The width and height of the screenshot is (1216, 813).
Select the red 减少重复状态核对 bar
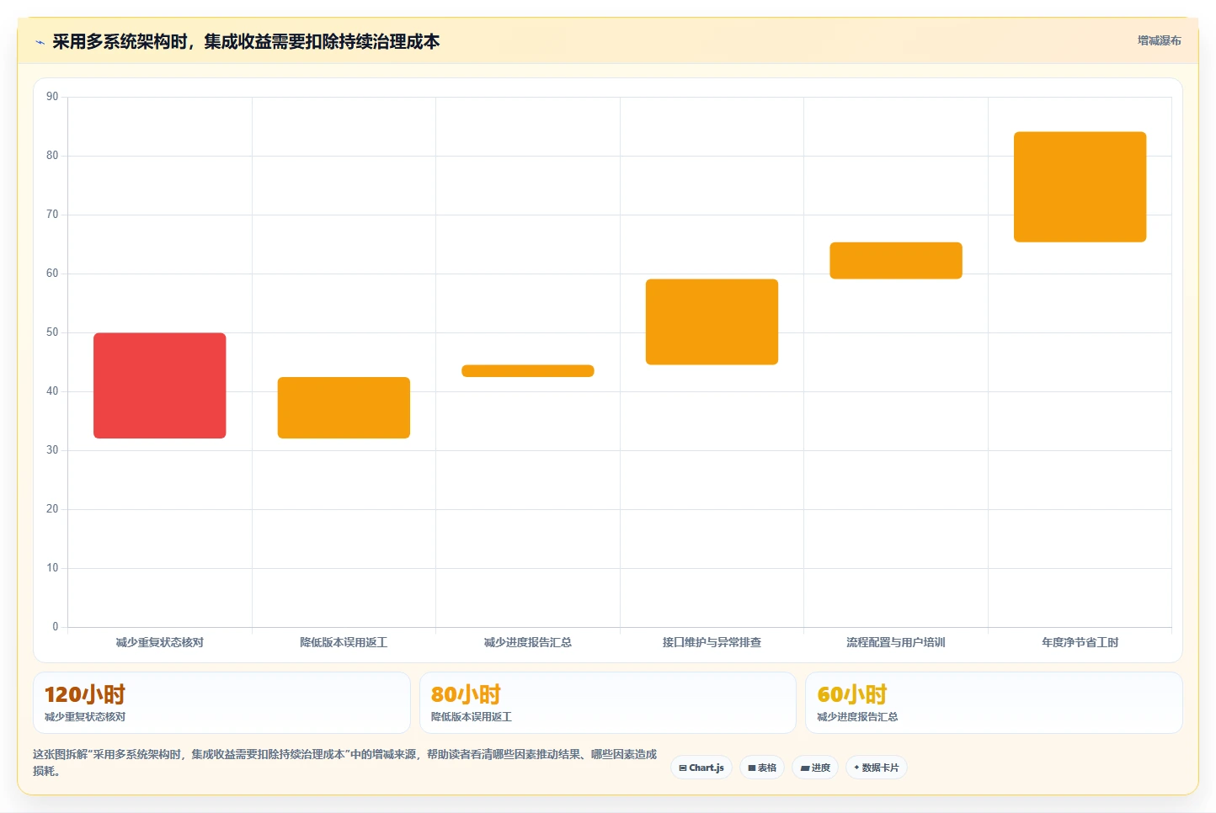160,385
